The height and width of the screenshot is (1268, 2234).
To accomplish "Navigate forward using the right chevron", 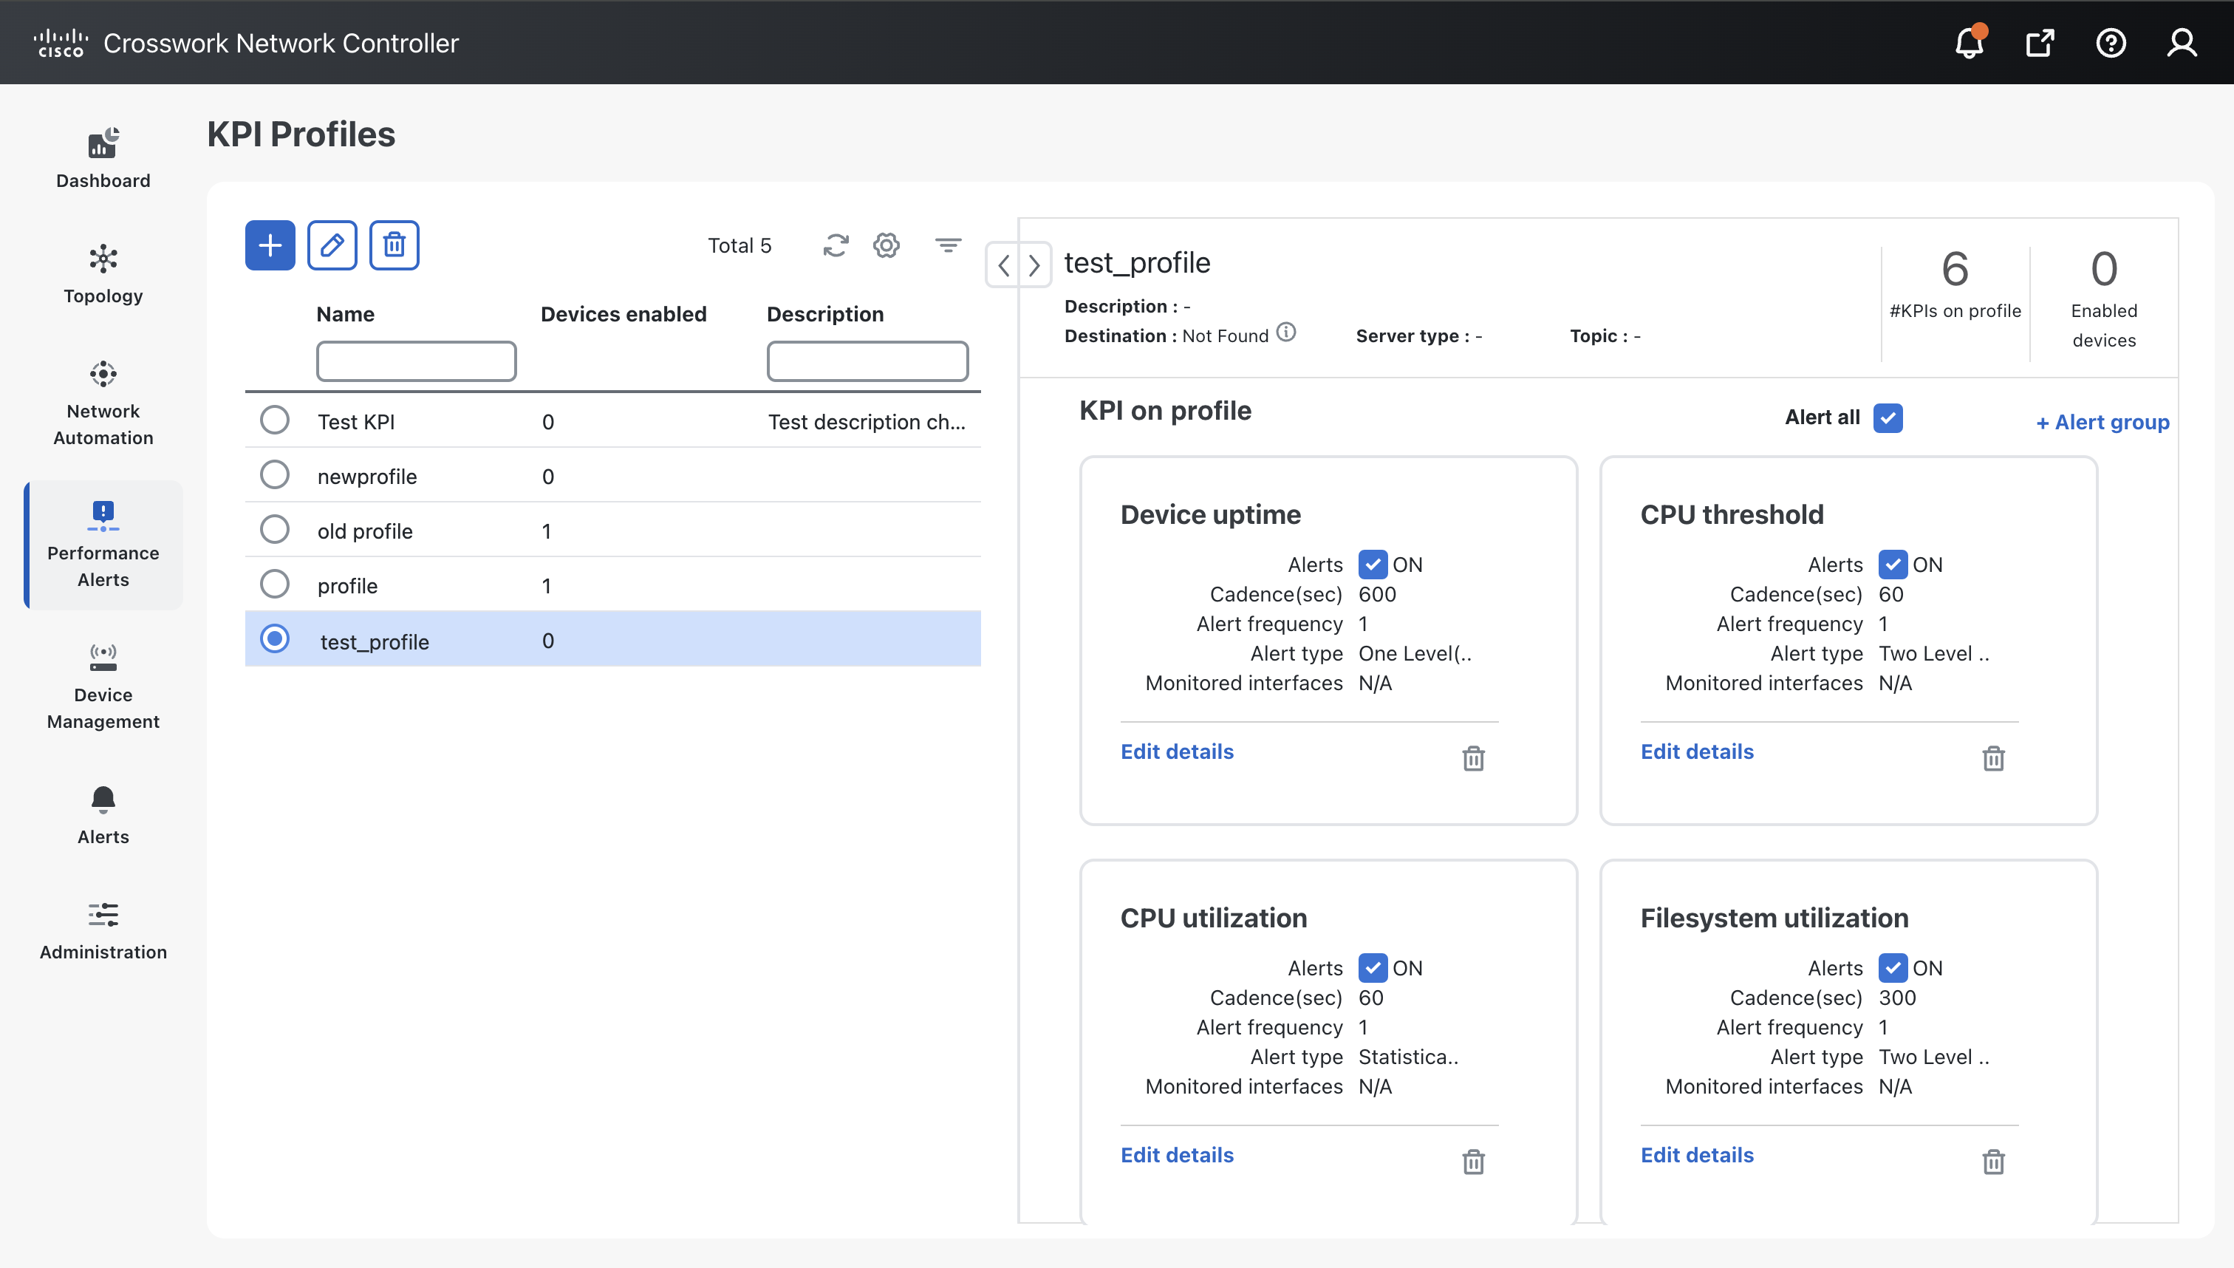I will point(1034,265).
